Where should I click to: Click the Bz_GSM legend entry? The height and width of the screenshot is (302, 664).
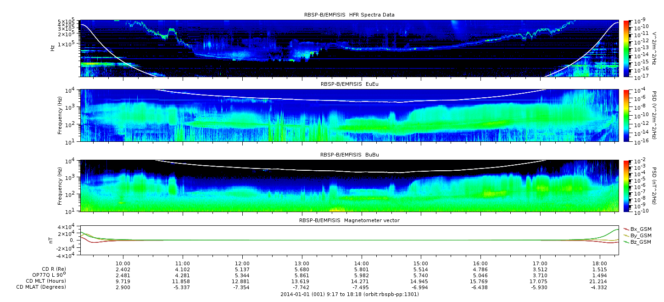pyautogui.click(x=640, y=241)
